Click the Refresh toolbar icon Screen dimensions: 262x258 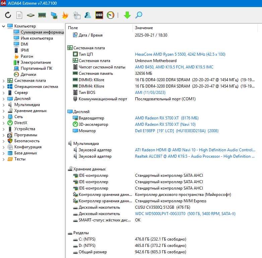click(8, 15)
